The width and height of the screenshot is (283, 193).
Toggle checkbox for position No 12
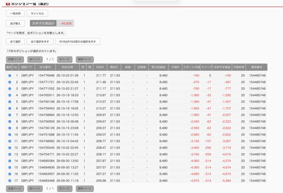point(10,148)
